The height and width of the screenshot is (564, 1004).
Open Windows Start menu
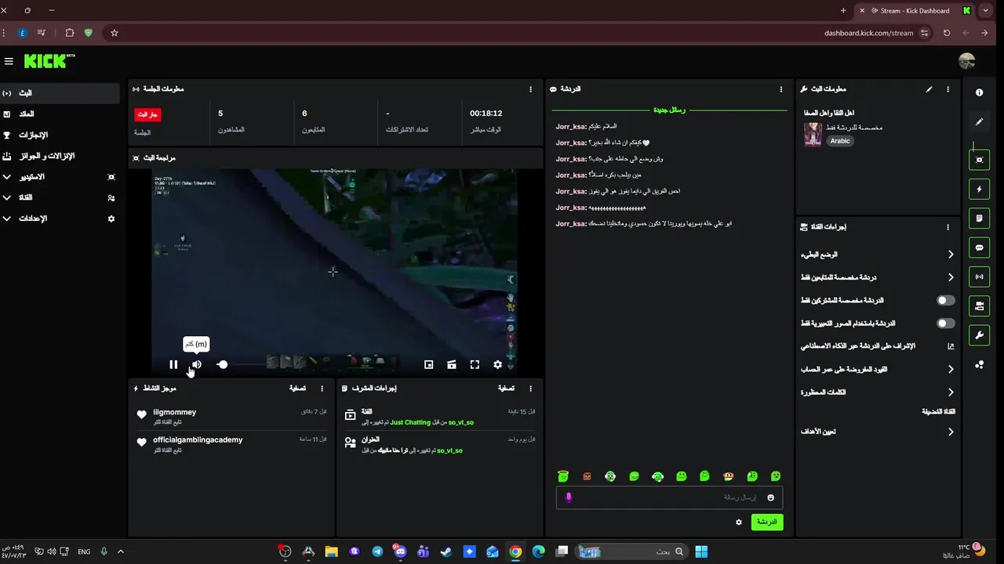[x=701, y=551]
